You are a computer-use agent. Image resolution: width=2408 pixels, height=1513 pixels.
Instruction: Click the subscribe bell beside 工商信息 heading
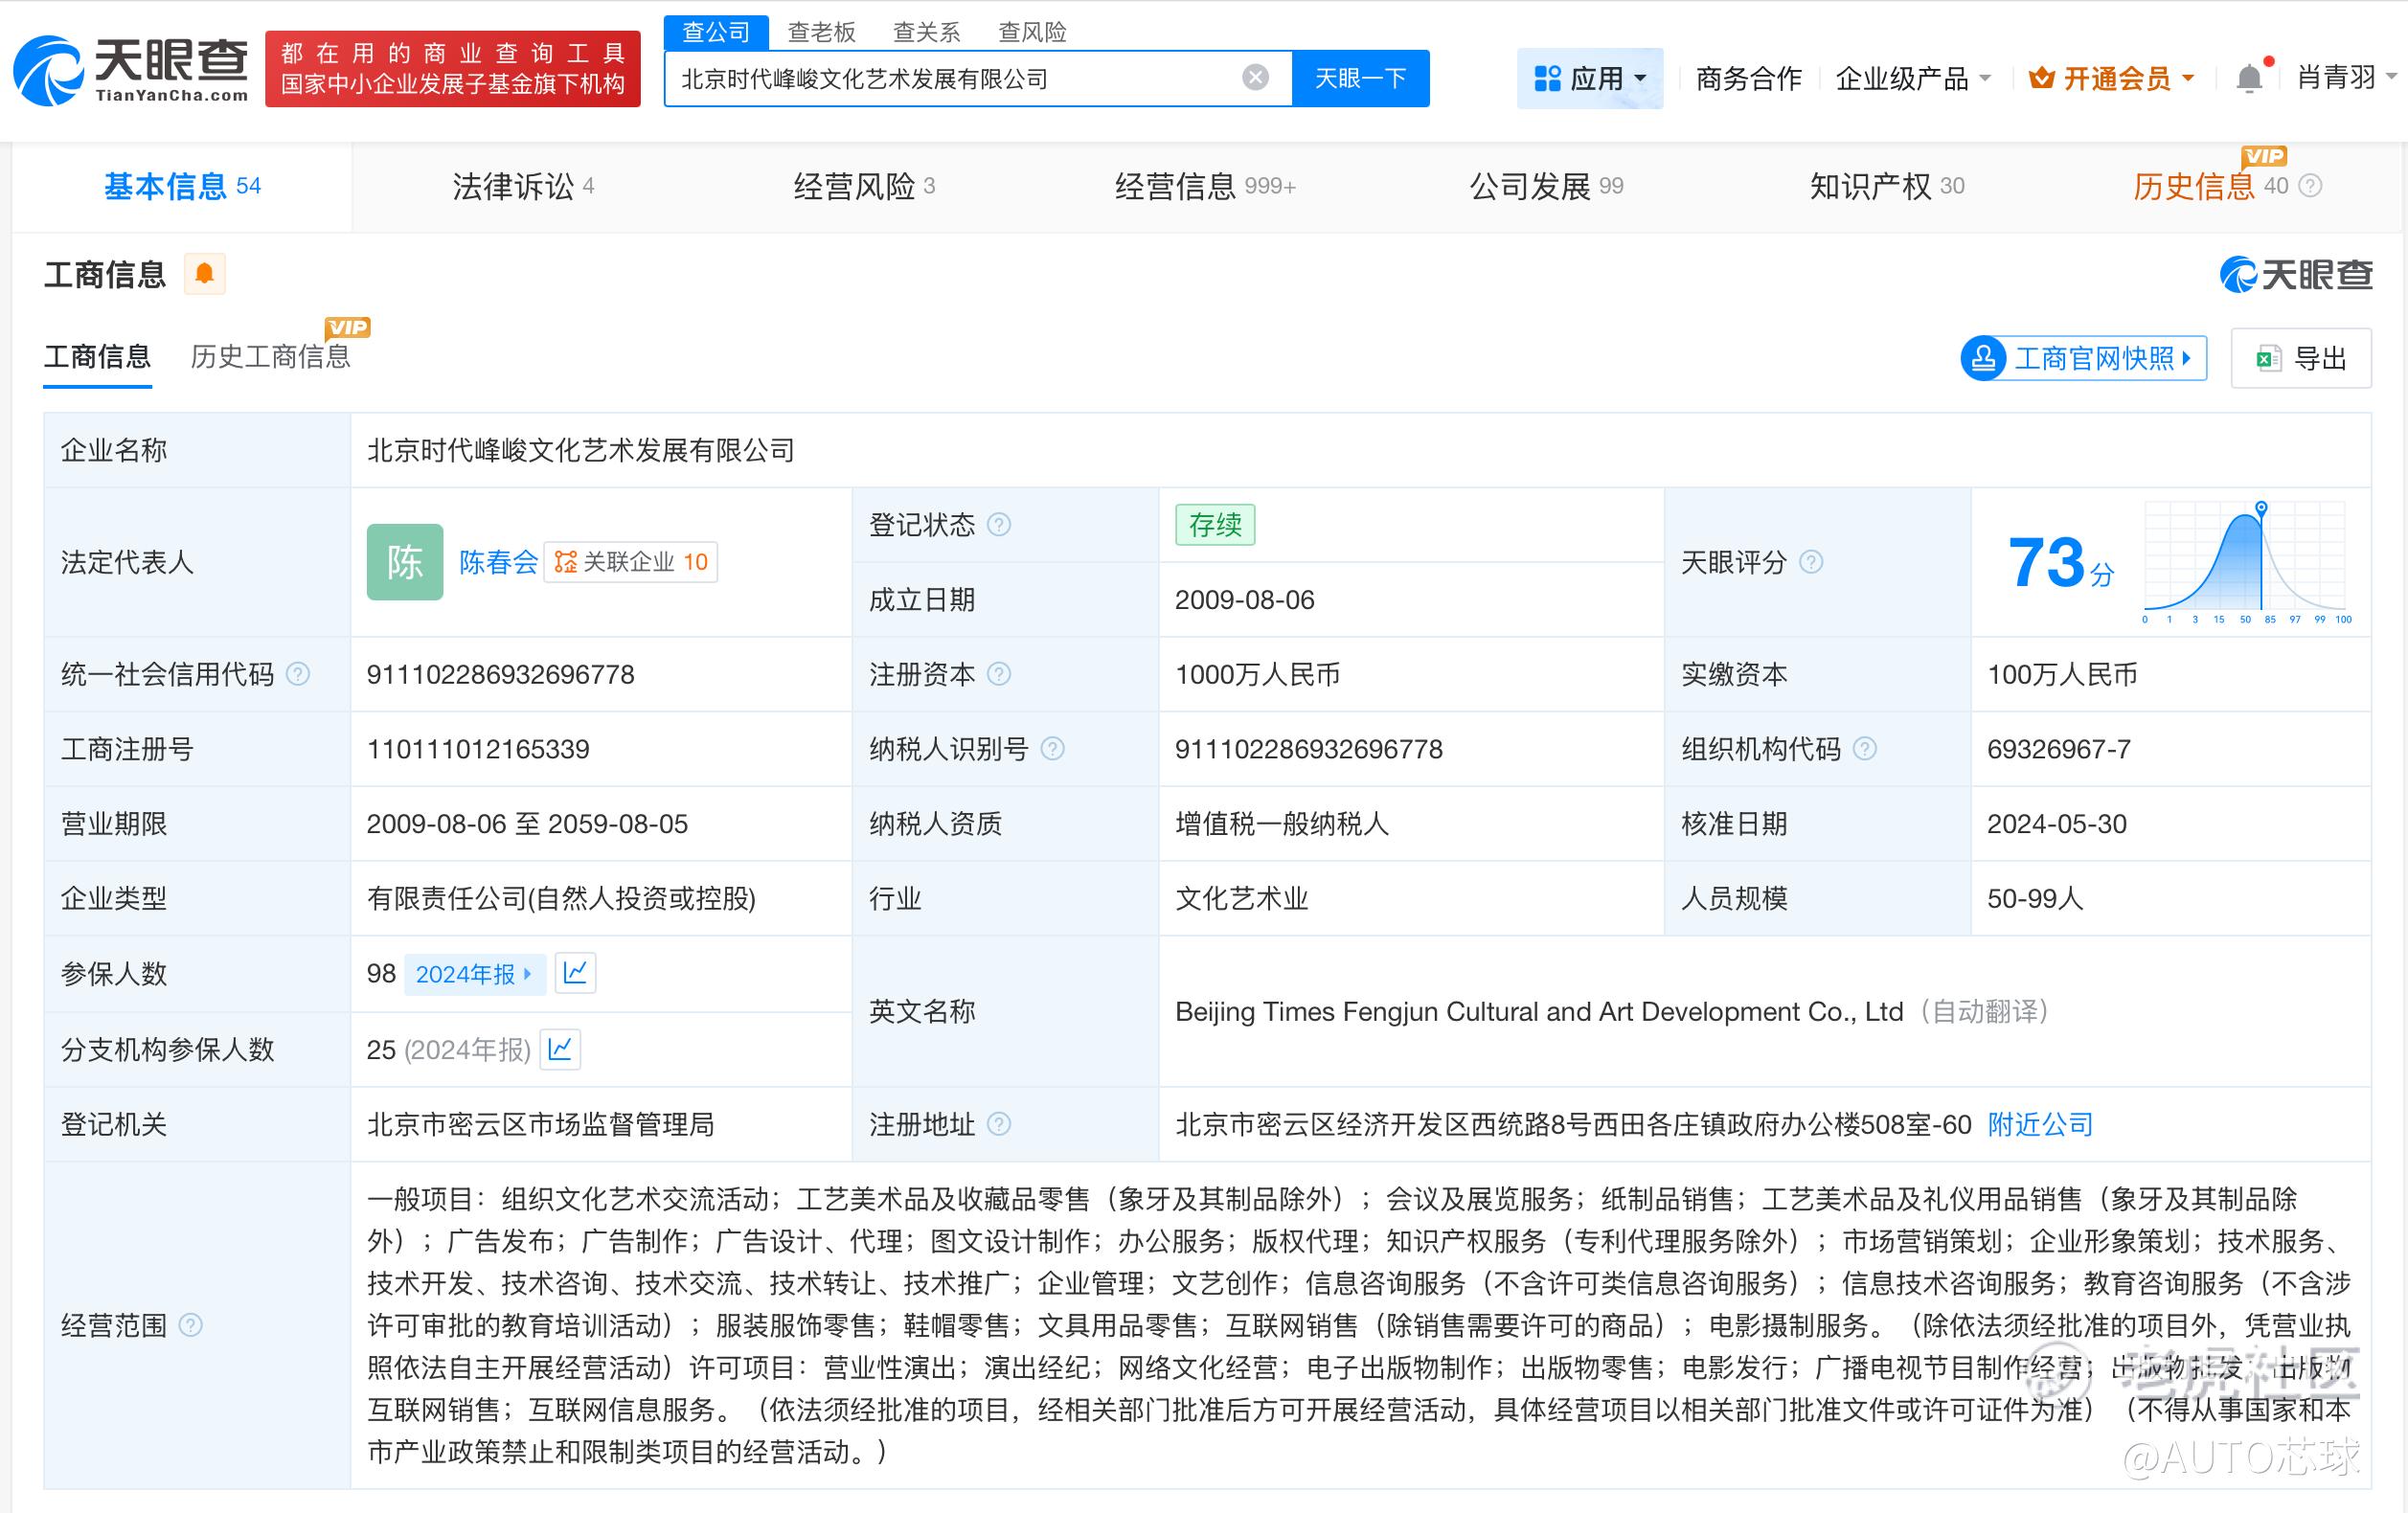click(205, 273)
